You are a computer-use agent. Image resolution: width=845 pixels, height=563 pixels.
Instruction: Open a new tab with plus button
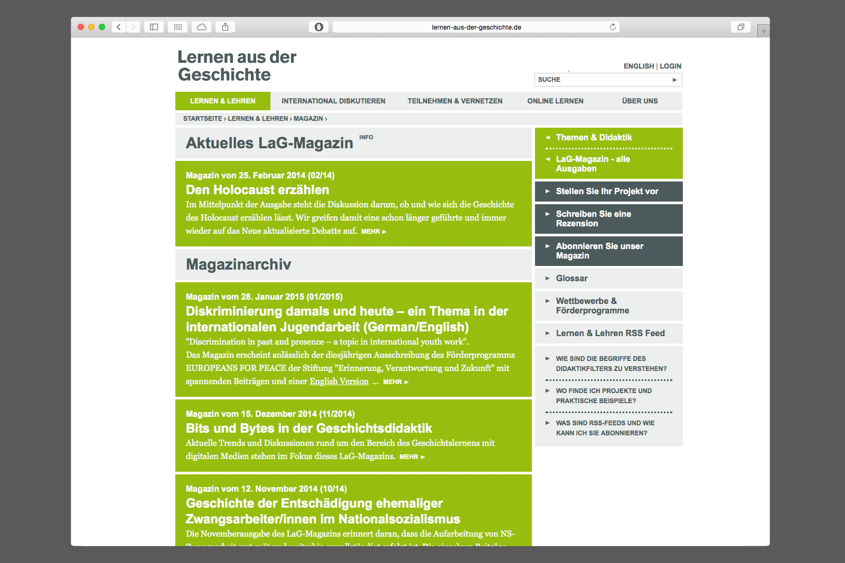coord(763,31)
